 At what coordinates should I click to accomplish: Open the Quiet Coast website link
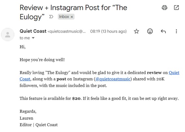[x=174, y=73]
